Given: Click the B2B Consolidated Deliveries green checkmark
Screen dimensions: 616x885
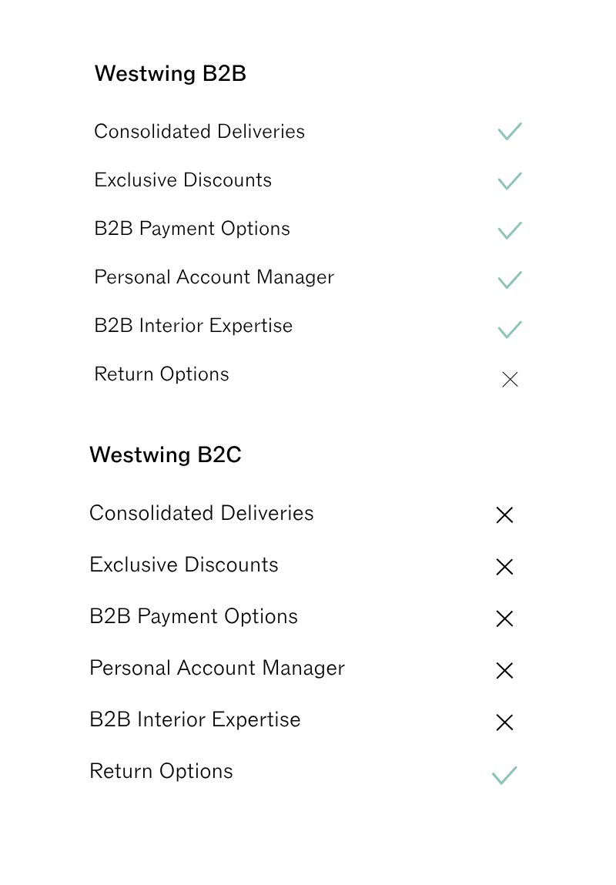Looking at the screenshot, I should pos(510,131).
